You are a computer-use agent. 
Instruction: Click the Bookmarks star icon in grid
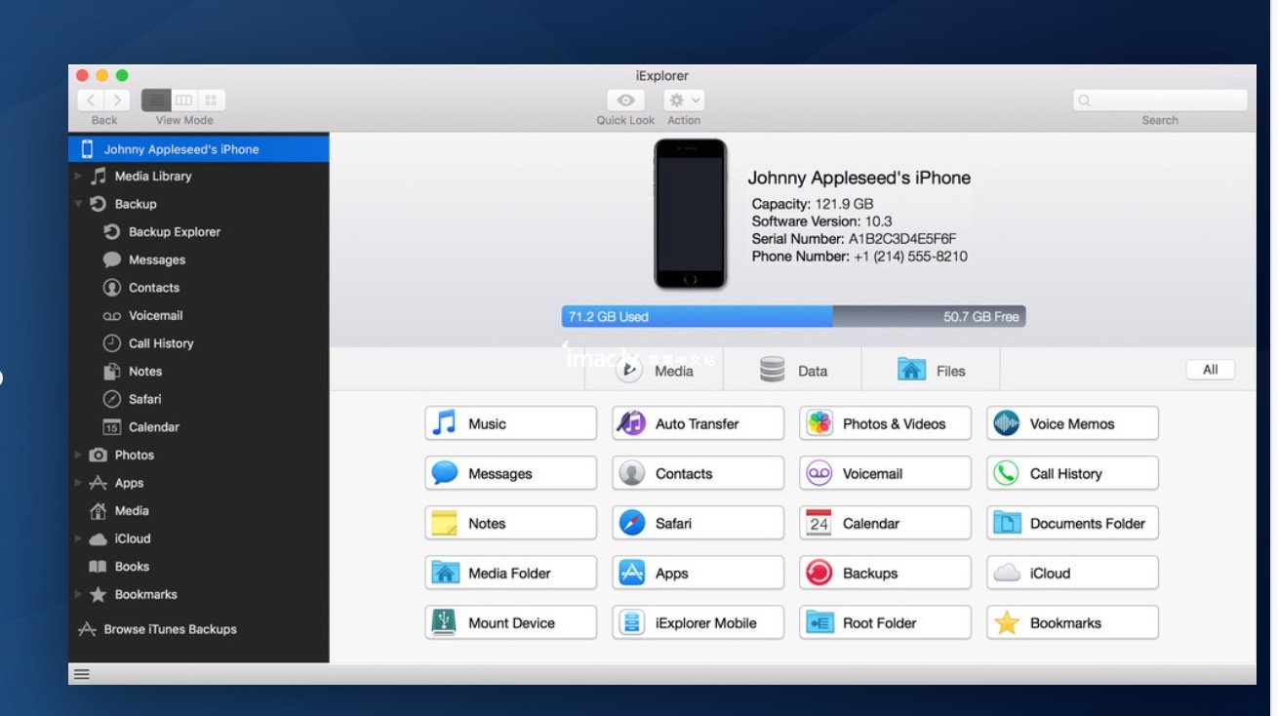[1006, 623]
